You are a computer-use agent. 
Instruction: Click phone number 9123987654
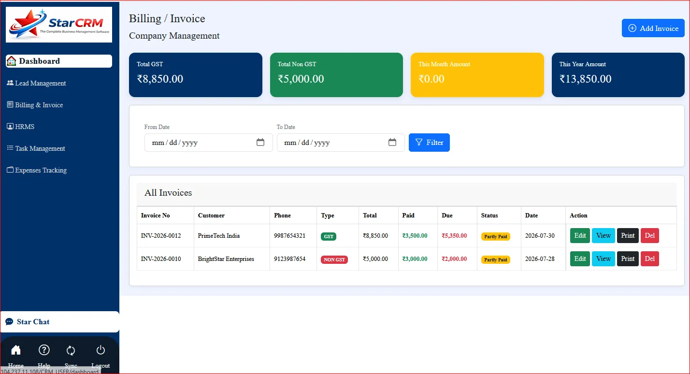(290, 259)
